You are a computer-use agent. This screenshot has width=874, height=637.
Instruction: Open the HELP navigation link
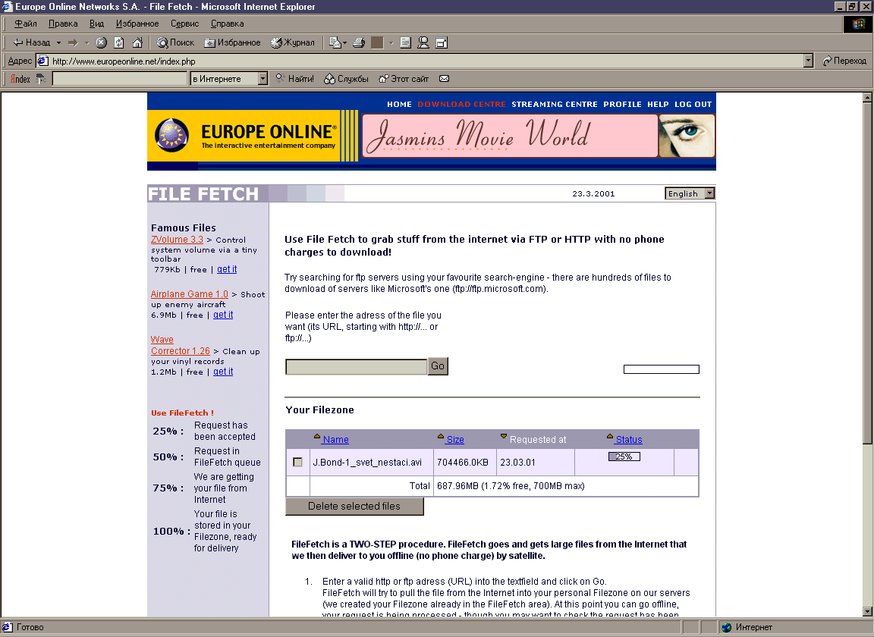pyautogui.click(x=658, y=104)
